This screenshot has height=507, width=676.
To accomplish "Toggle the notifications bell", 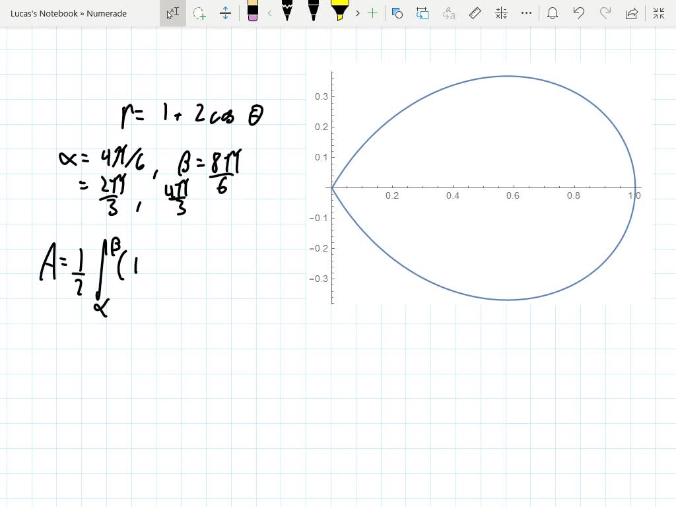I will pos(553,13).
